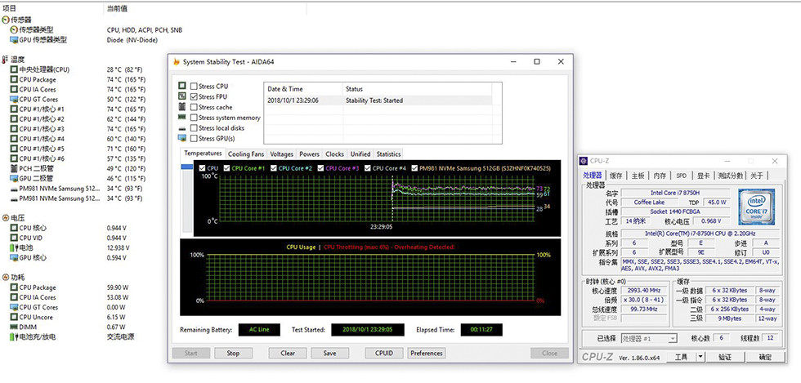Uncheck the Stress FPU checkbox
Image resolution: width=801 pixels, height=383 pixels.
194,96
